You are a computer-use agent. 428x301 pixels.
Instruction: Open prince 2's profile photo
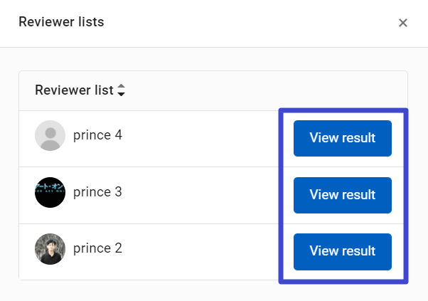coord(50,249)
